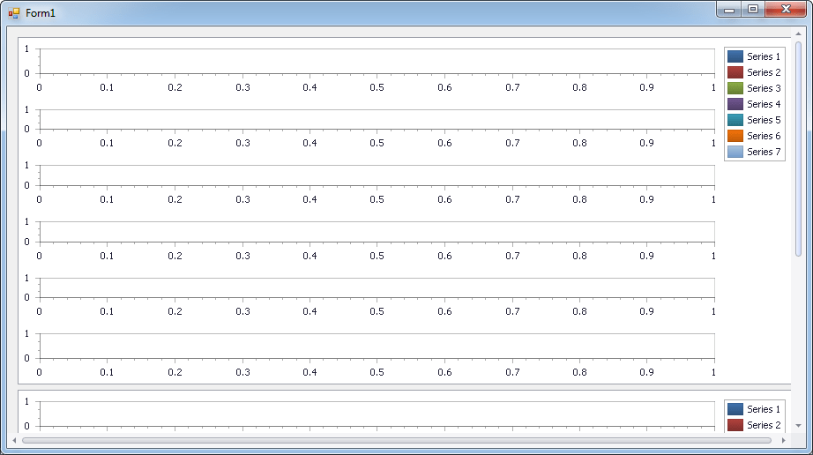Select 'Series 6' legend label

[764, 136]
